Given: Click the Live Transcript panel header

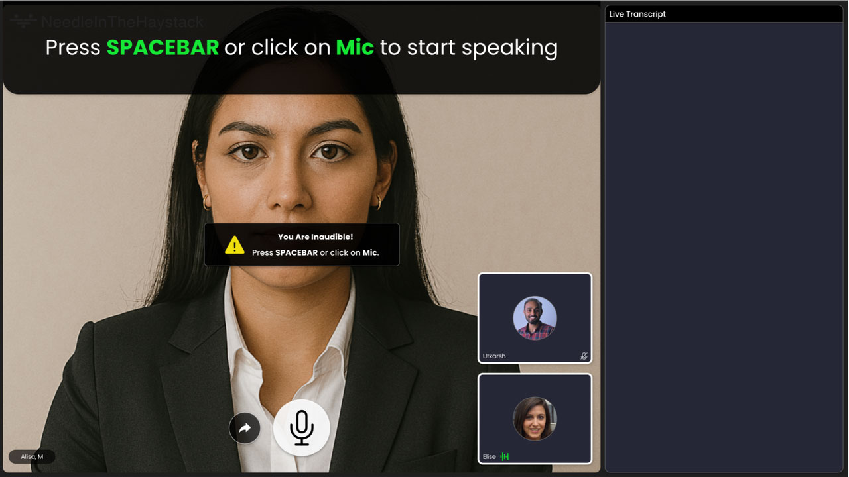Looking at the screenshot, I should [724, 14].
